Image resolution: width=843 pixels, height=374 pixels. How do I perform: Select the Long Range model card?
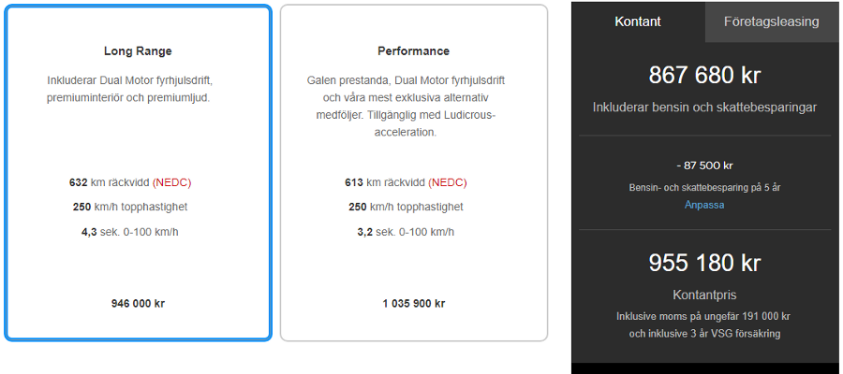click(x=138, y=173)
